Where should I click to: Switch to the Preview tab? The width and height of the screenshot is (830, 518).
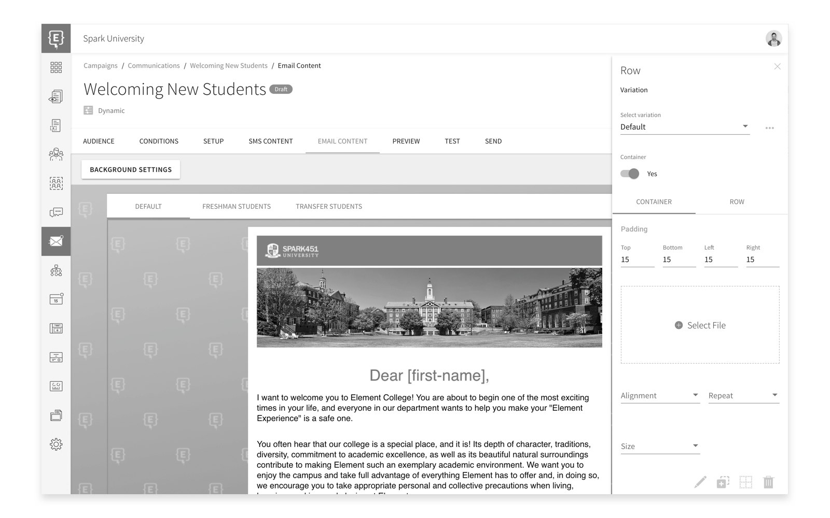coord(406,141)
